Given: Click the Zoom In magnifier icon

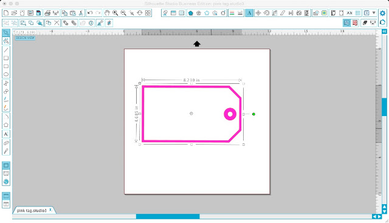Looking at the screenshot, I should (115, 13).
